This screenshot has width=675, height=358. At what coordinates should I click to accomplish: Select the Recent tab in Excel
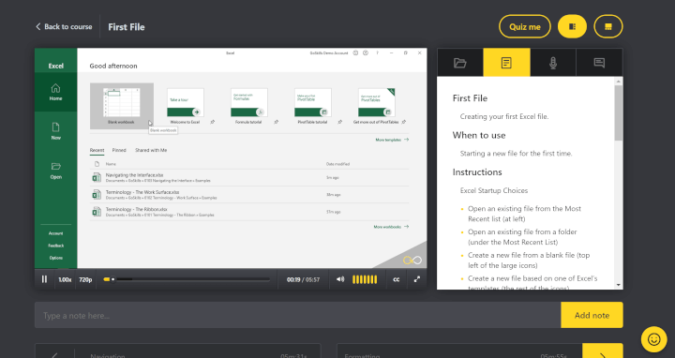(97, 150)
